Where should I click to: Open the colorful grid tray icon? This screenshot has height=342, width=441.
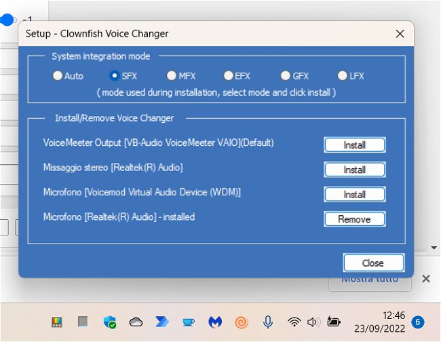(57, 322)
